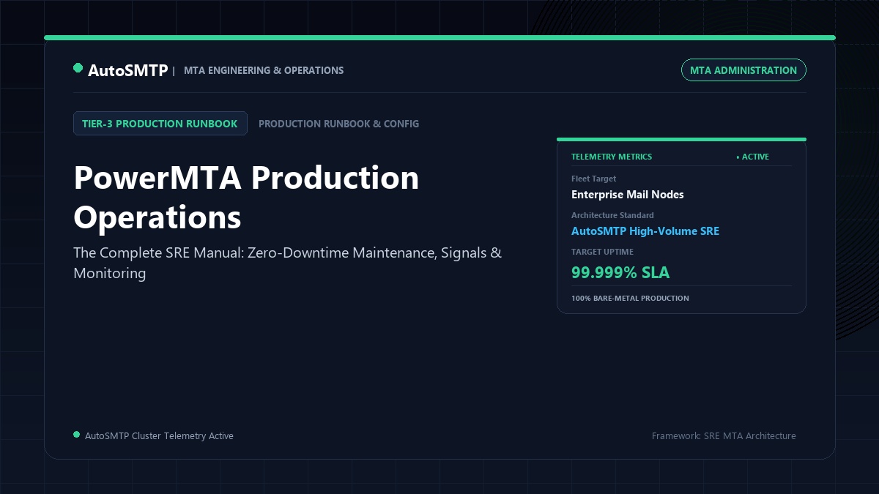Click the Complete SRE Manual subtitle
The width and height of the screenshot is (879, 494).
[288, 263]
